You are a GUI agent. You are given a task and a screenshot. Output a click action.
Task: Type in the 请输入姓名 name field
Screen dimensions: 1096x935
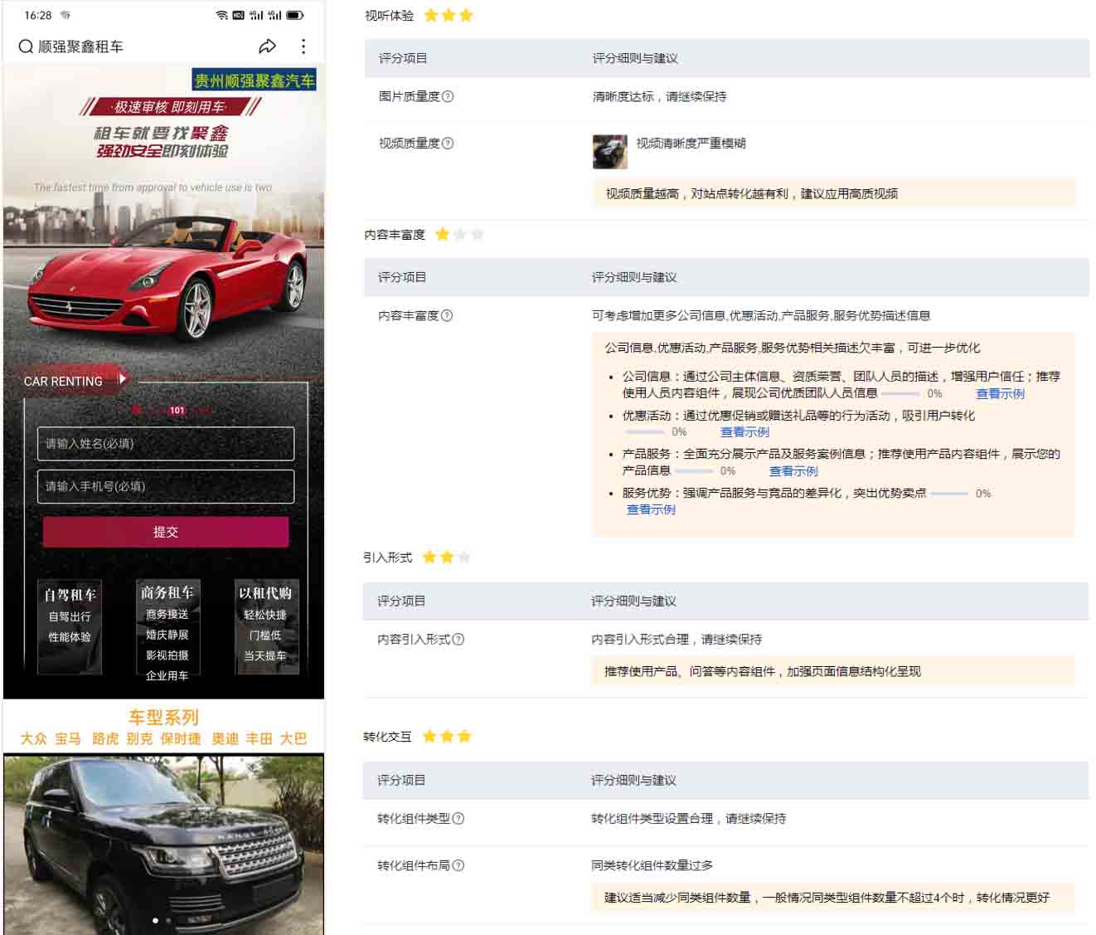pos(166,444)
